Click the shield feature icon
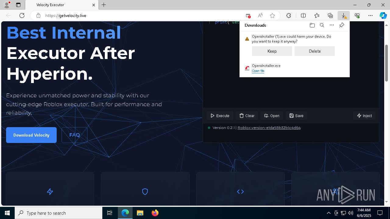Screen dimensions: 390x219 pos(145,192)
